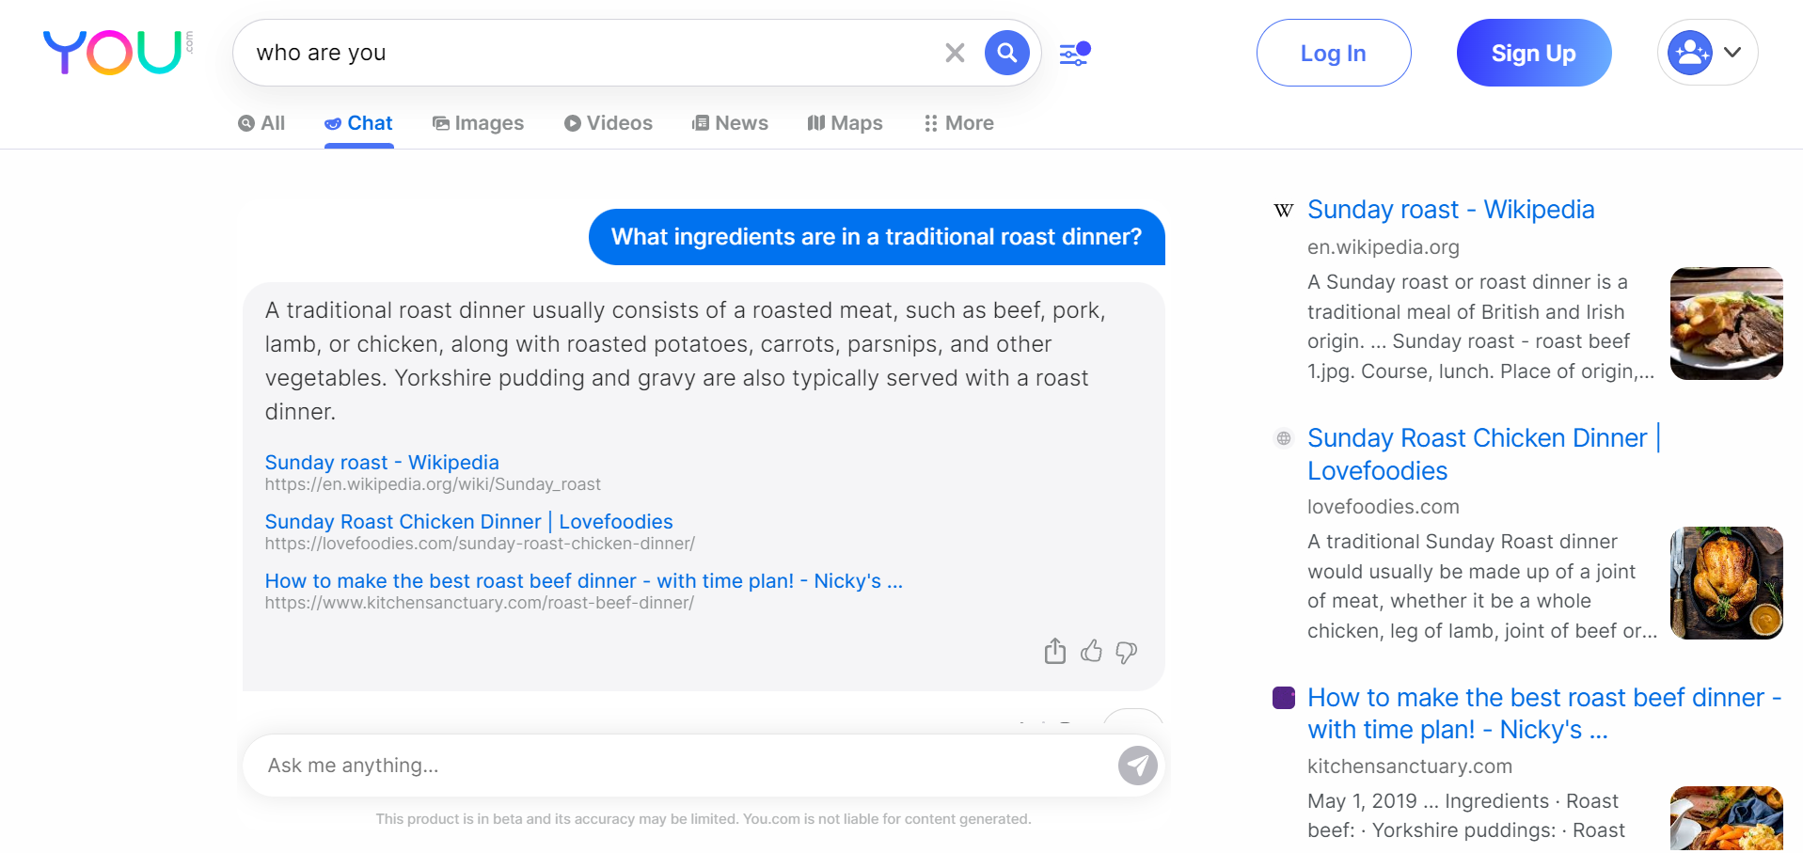Click the roast chicken thumbnail for Lovefoodies
The width and height of the screenshot is (1803, 853).
[x=1726, y=583]
